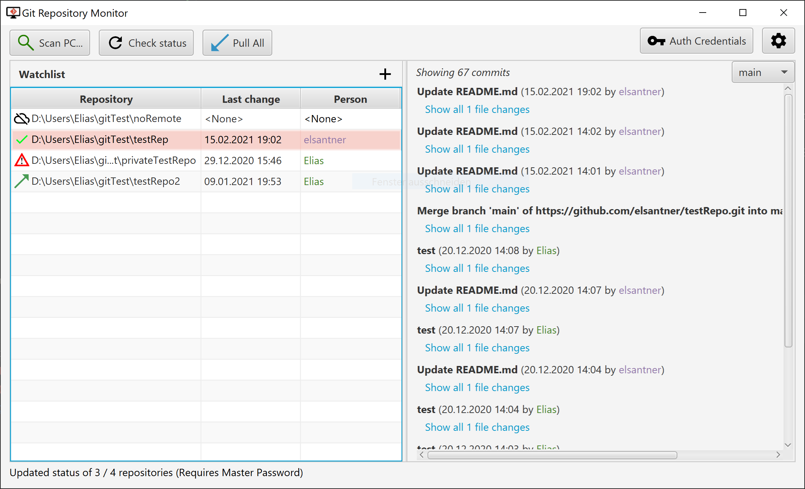Image resolution: width=805 pixels, height=489 pixels.
Task: Maximize the Git Repository Monitor window
Action: pos(743,13)
